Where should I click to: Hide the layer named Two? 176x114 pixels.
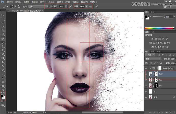[x=146, y=80]
